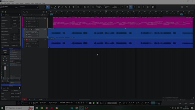The width and height of the screenshot is (195, 110).
Task: Adjust the before track volume slider
Action: coord(32,31)
